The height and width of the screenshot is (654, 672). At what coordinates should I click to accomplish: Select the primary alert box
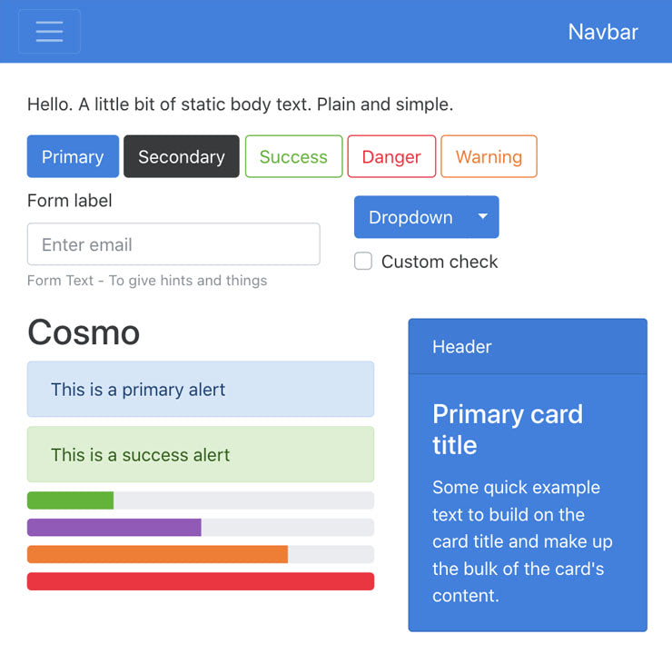201,390
